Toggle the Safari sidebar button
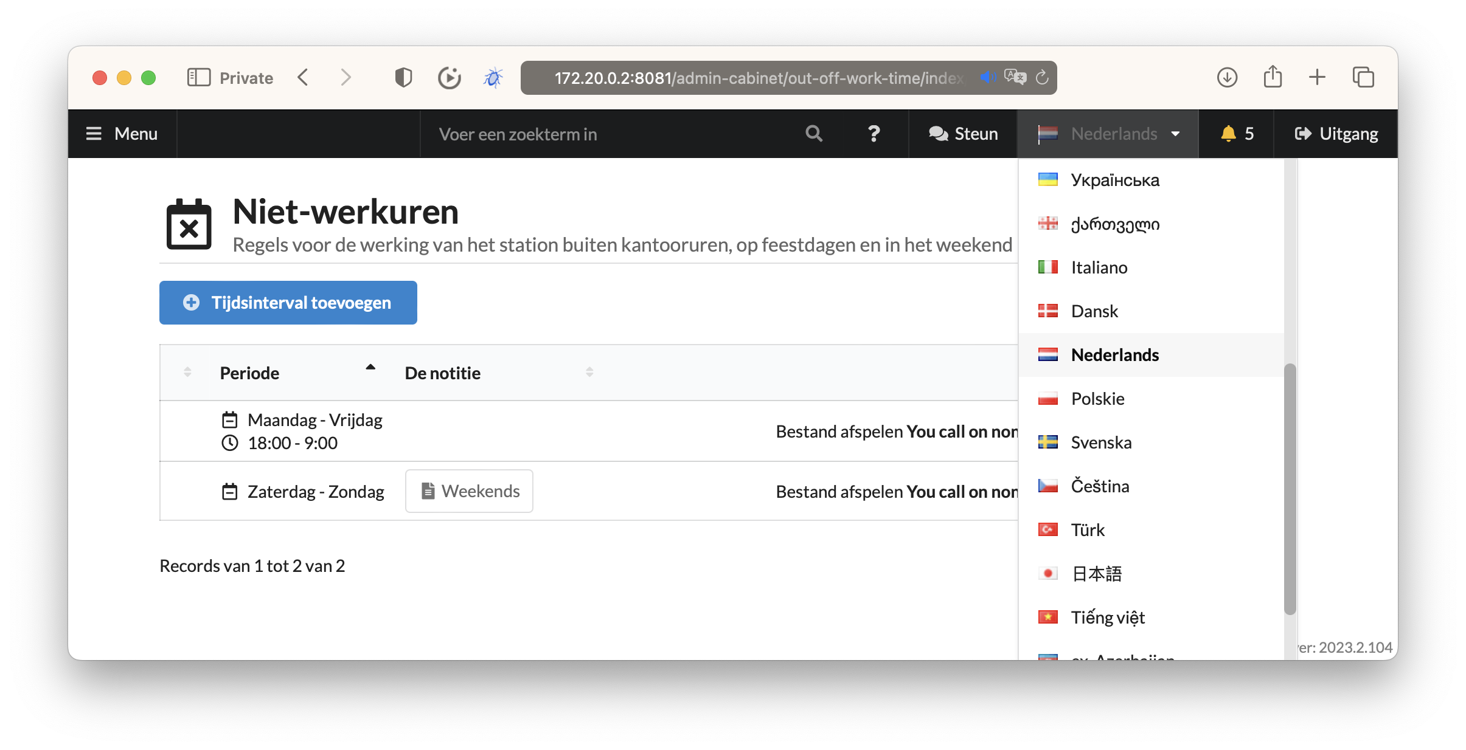This screenshot has height=750, width=1466. point(198,78)
